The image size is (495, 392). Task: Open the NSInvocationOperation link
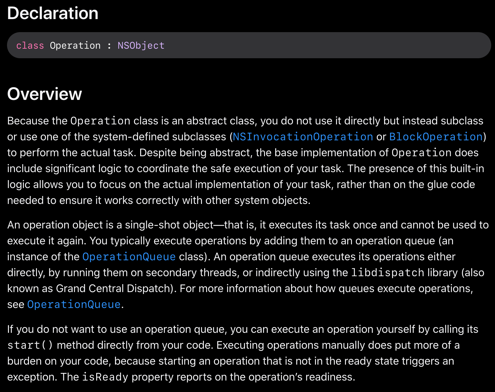point(303,137)
